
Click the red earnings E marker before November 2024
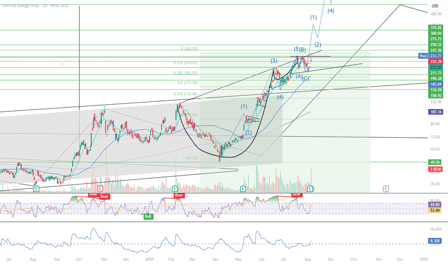coord(100,189)
